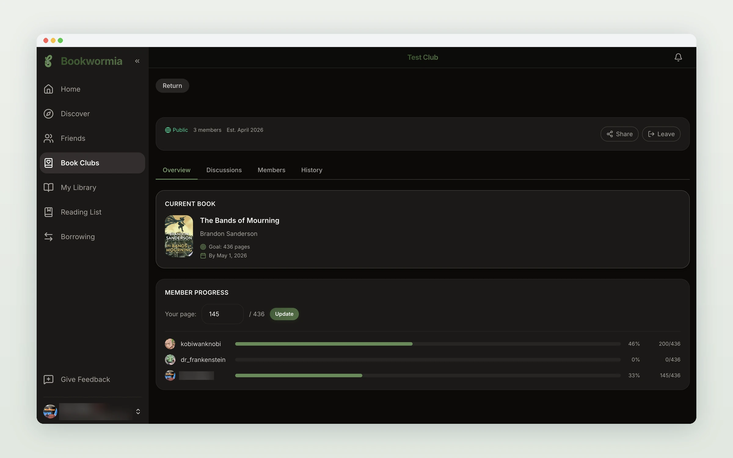Switch to the Discussions tab
The width and height of the screenshot is (733, 458).
tap(224, 170)
